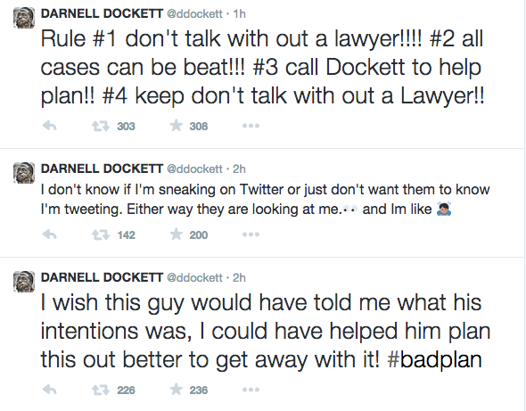Open @ddockett handle on the 1h tweet
526x411 pixels.
pos(194,13)
